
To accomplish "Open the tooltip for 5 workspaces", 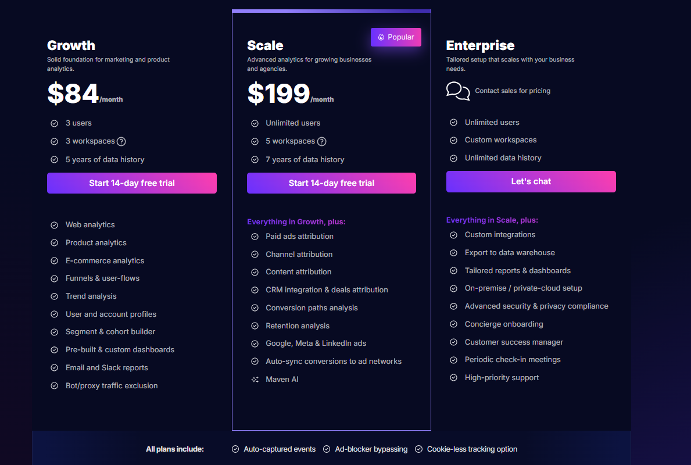I will coord(321,141).
